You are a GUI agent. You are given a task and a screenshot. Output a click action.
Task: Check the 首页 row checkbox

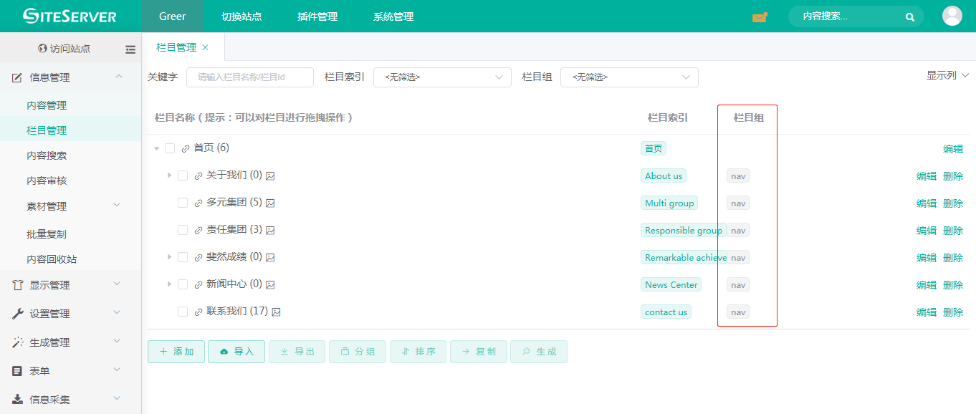170,148
